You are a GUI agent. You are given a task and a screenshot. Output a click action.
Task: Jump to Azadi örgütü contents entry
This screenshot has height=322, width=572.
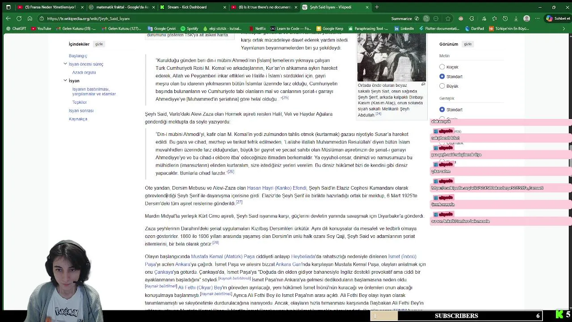(84, 72)
